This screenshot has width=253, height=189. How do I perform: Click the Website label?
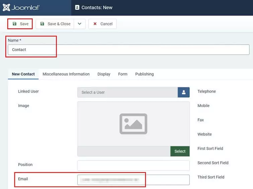click(204, 134)
